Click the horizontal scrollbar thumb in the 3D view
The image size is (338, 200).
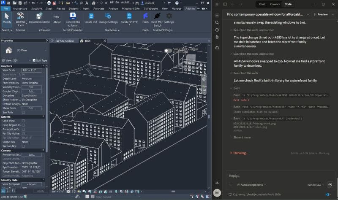pos(173,192)
